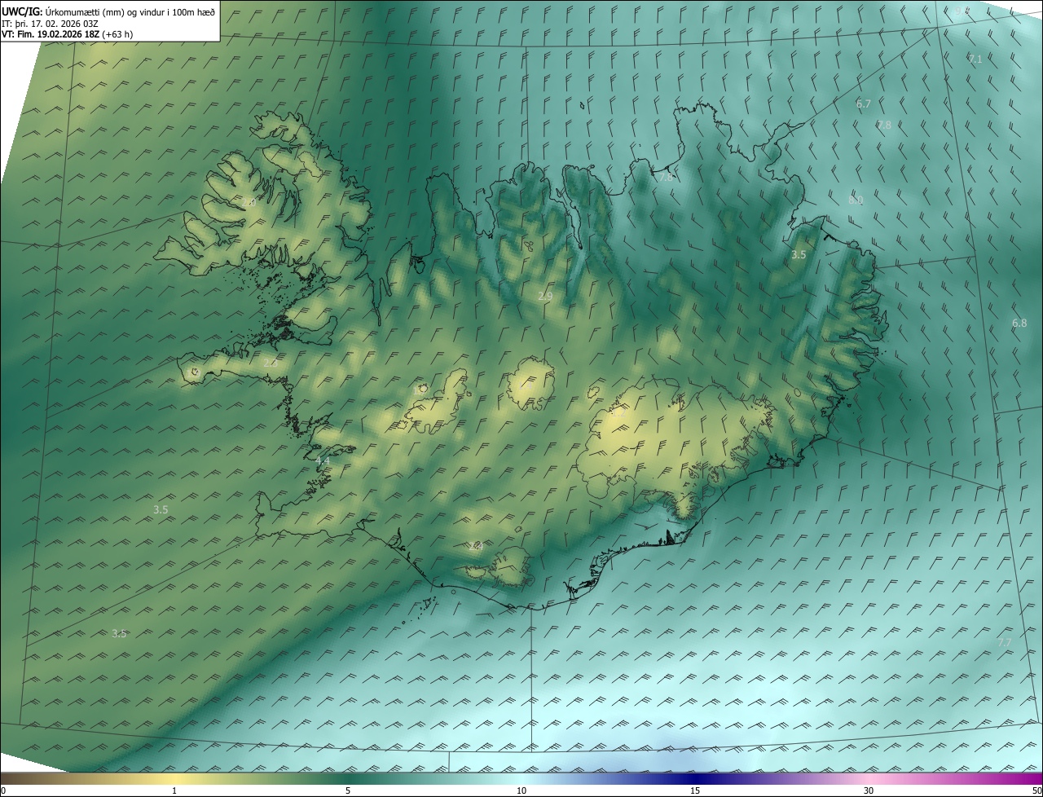
Task: Click the map title 'UWC/IG: Úrkomumætti (mm) og vindur í 100m hæð'
Action: [x=108, y=11]
